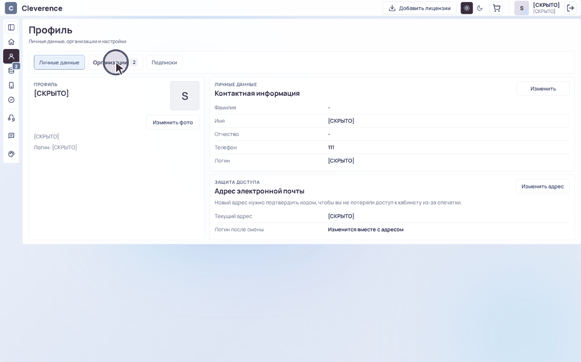Open the support headset icon
Viewport: 581px width, 362px height.
point(11,118)
